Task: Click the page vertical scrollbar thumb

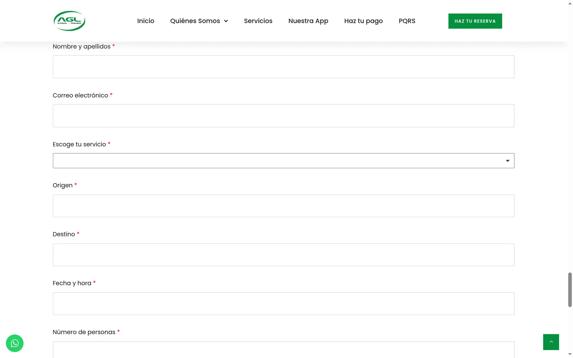Action: pos(570,290)
